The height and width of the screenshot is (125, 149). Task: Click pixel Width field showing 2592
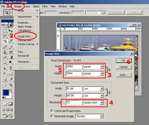tap(74, 67)
